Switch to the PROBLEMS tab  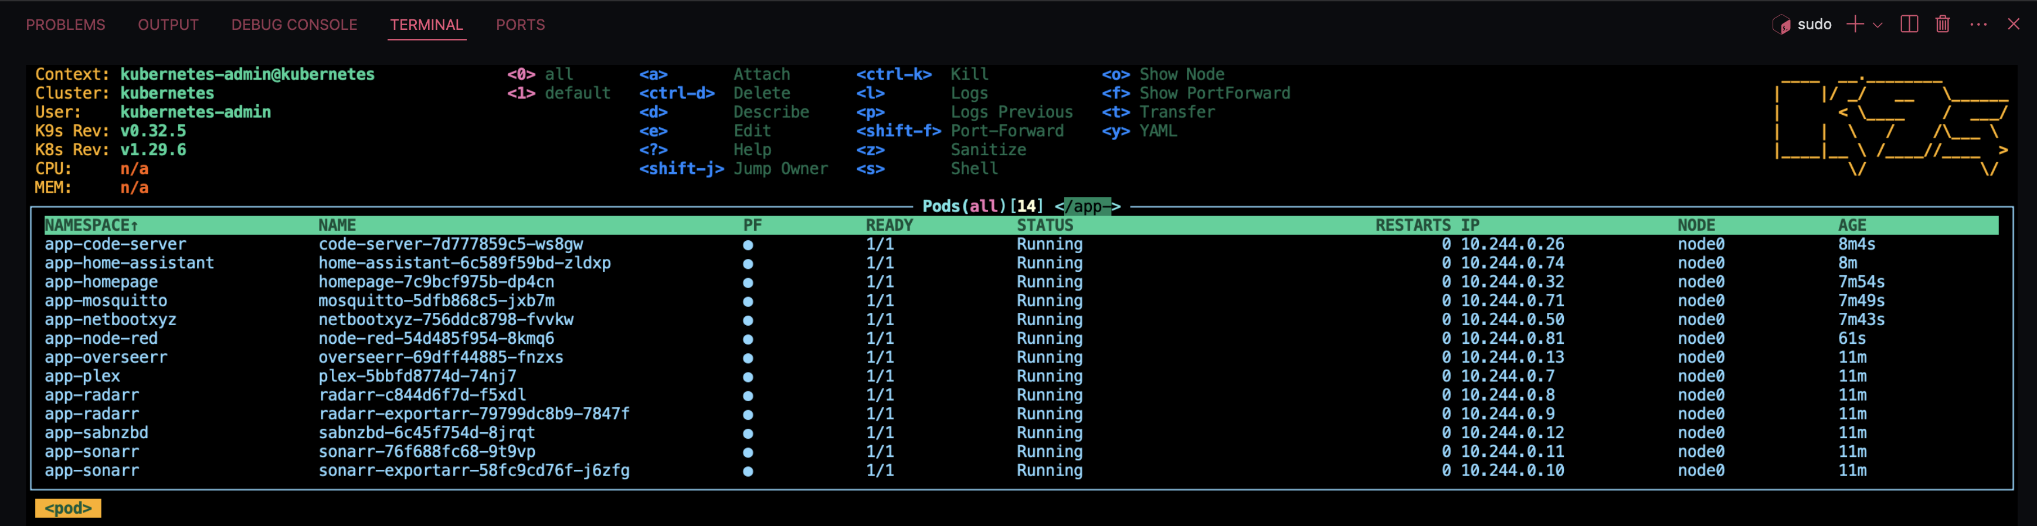click(x=66, y=25)
